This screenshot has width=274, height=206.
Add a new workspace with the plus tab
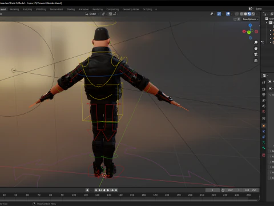156,9
